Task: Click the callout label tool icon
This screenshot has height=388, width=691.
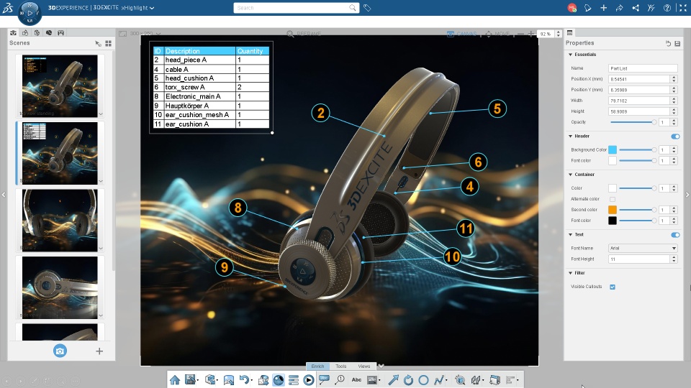Action: coord(324,379)
